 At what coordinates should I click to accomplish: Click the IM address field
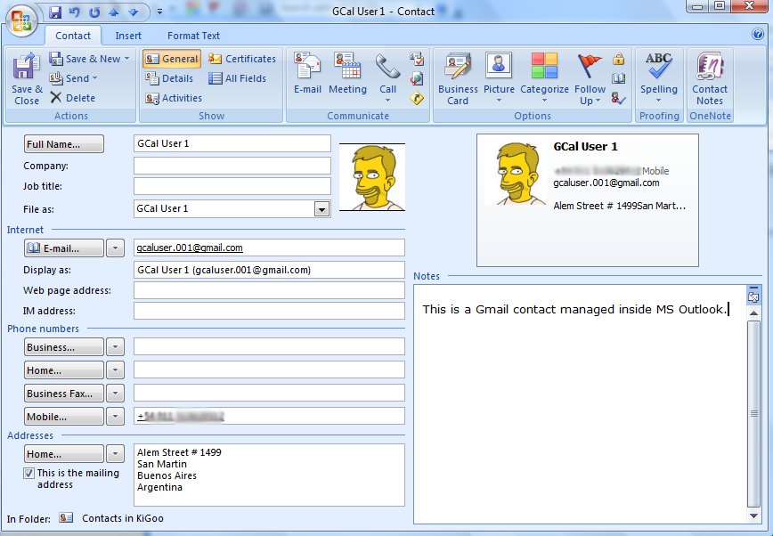point(269,311)
